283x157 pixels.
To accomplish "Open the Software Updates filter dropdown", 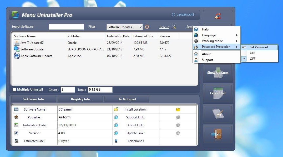I will [124, 27].
